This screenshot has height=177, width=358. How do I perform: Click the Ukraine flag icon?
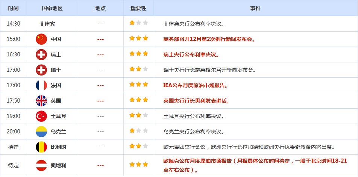point(41,132)
